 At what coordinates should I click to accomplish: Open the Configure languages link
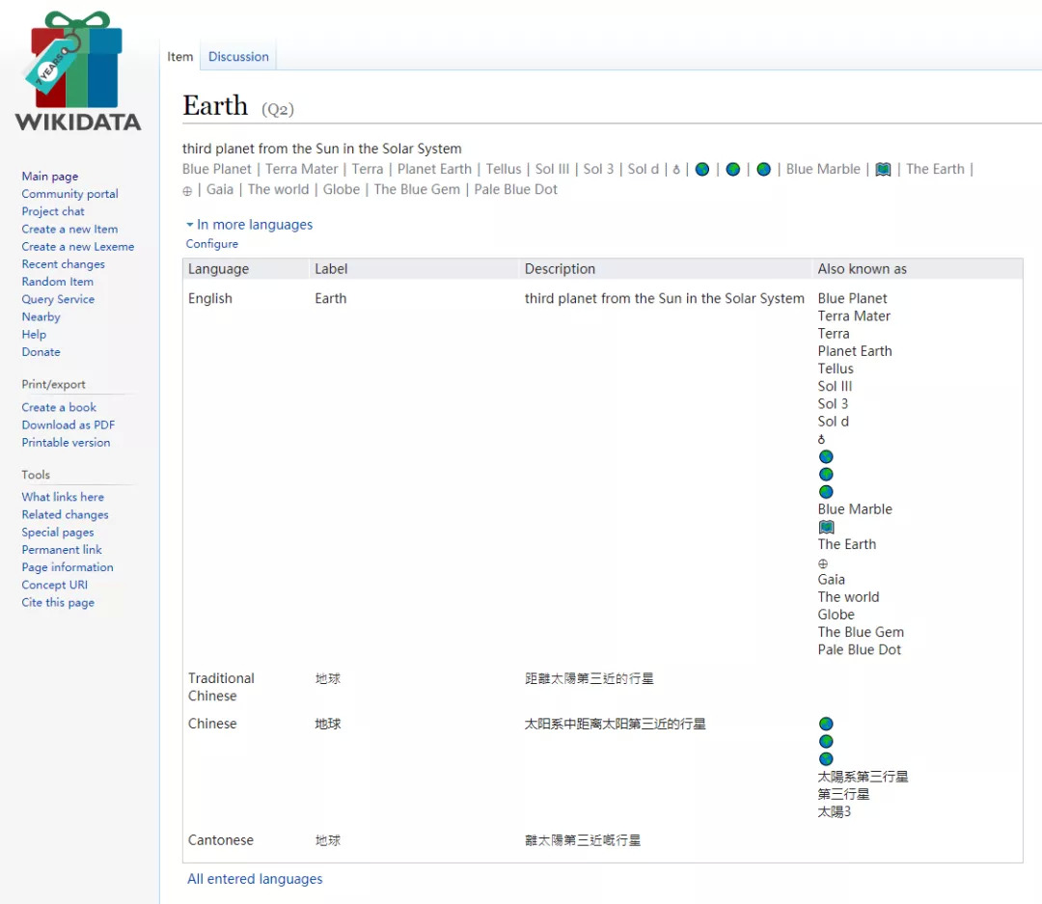(212, 244)
